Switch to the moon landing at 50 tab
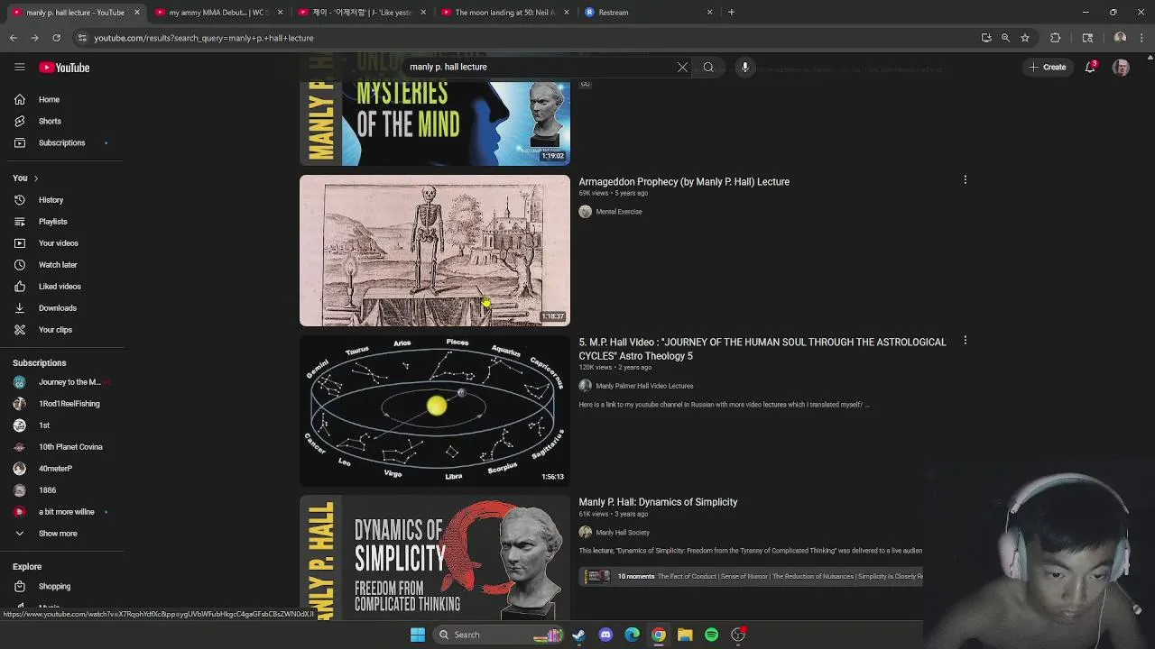This screenshot has width=1155, height=649. point(504,13)
